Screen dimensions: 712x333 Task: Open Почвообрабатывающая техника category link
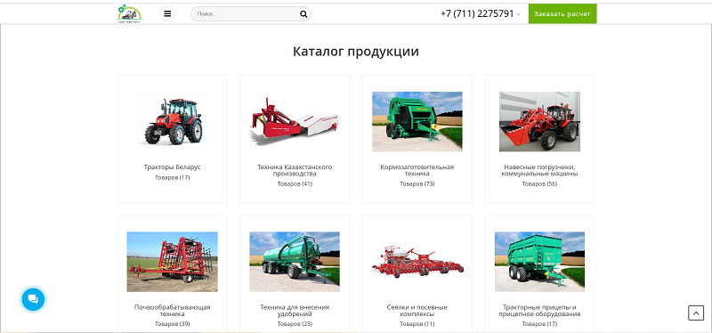click(172, 310)
